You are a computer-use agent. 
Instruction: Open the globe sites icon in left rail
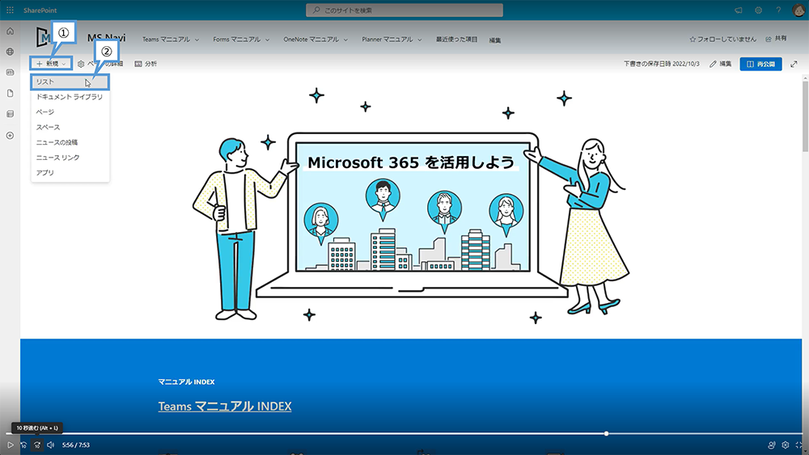coord(10,52)
